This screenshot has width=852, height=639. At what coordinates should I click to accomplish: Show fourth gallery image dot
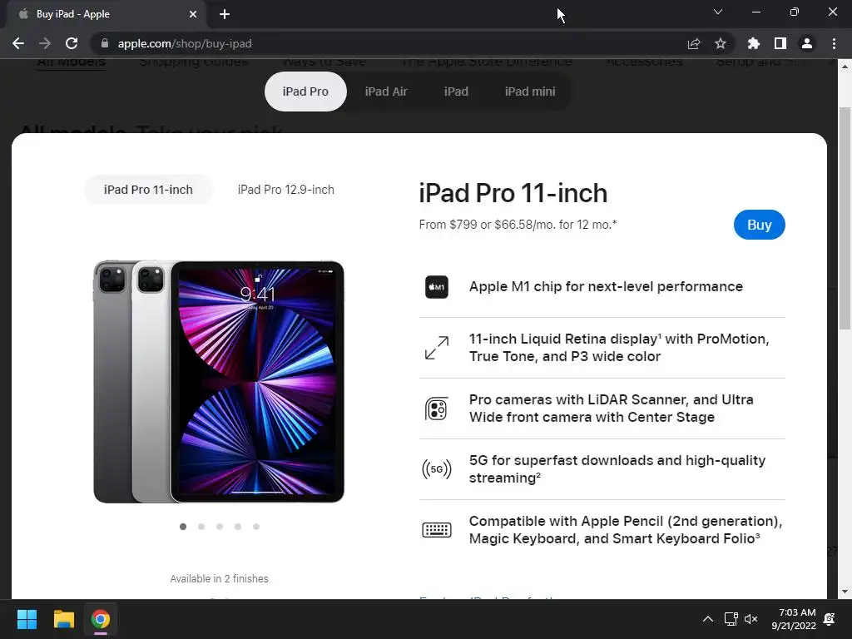[238, 527]
